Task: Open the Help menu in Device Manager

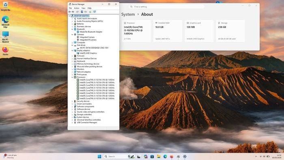Action: pyautogui.click(x=90, y=8)
